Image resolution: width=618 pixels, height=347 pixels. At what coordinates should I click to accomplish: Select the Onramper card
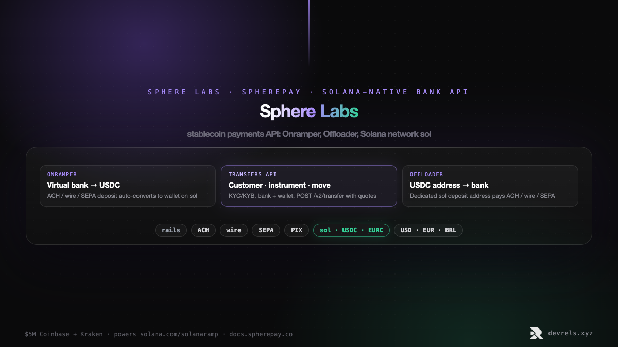128,186
